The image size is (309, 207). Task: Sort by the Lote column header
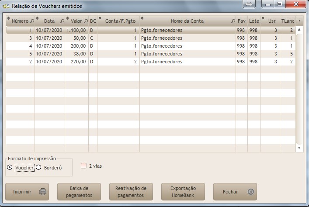coord(254,21)
